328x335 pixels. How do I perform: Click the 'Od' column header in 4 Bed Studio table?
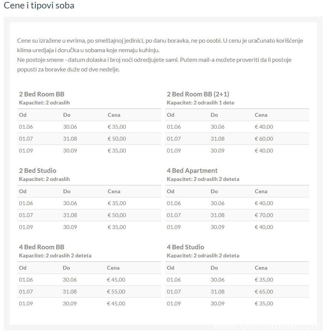coord(171,268)
